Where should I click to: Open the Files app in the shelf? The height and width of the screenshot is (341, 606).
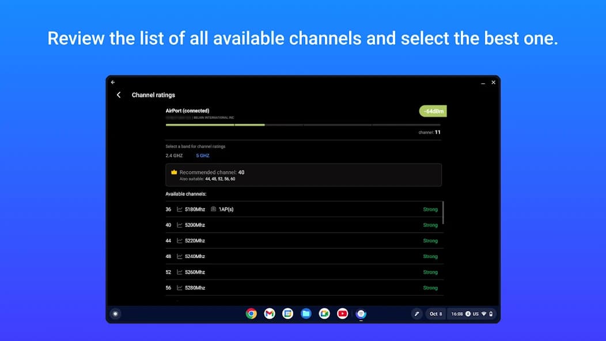[x=306, y=314]
